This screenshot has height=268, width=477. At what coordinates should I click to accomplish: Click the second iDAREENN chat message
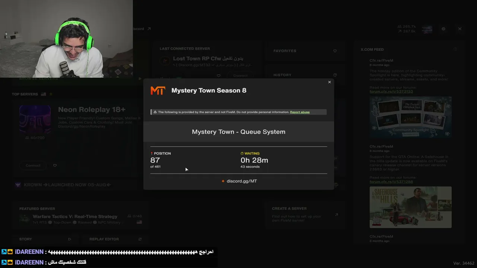pos(44,262)
